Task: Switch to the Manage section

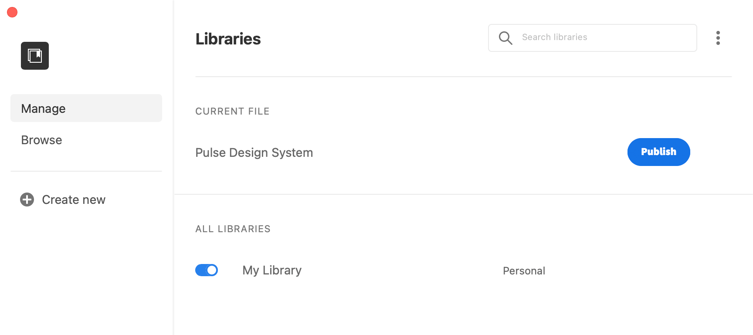Action: pos(43,108)
